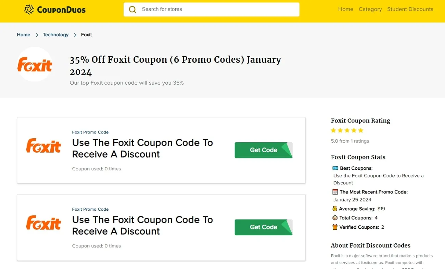Click the first Get Code button
Screen dimensions: 445x269
coord(263,150)
